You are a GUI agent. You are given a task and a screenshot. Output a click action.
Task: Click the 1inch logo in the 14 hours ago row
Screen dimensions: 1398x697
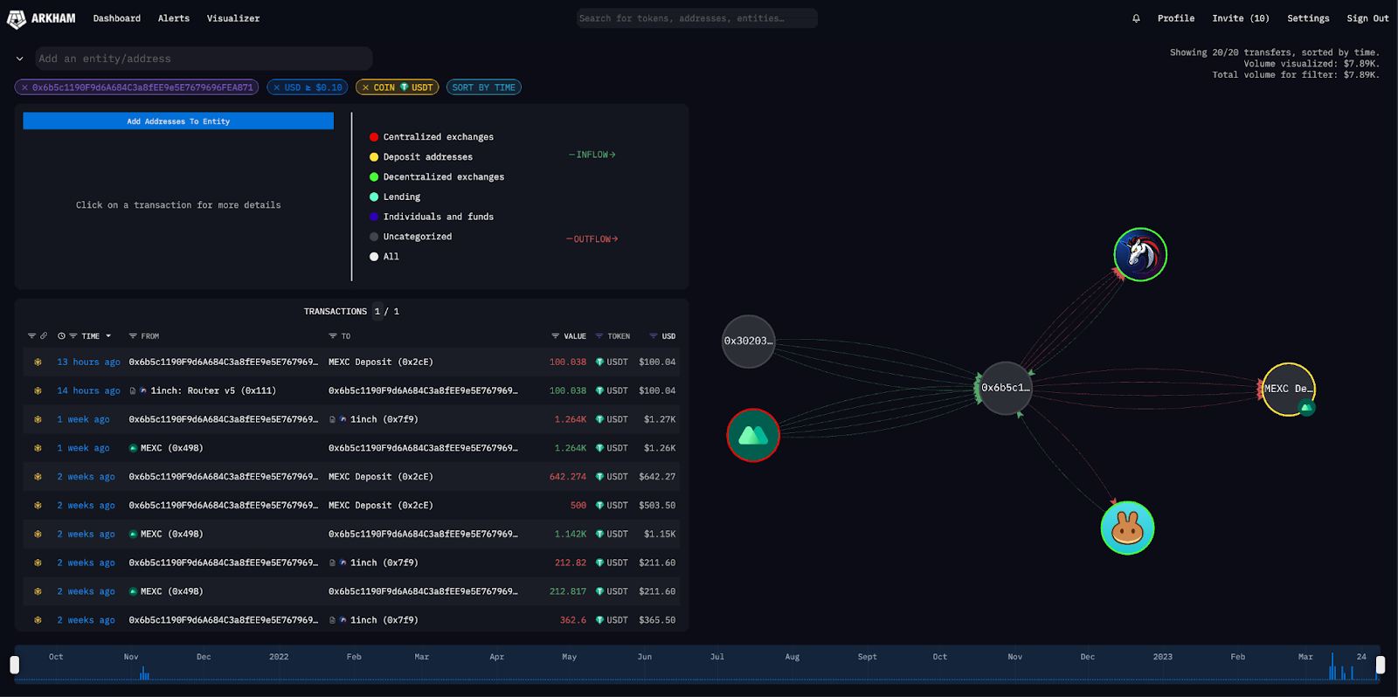tap(143, 390)
